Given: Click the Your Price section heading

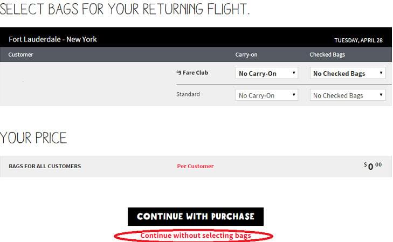Looking at the screenshot, I should click(33, 138).
